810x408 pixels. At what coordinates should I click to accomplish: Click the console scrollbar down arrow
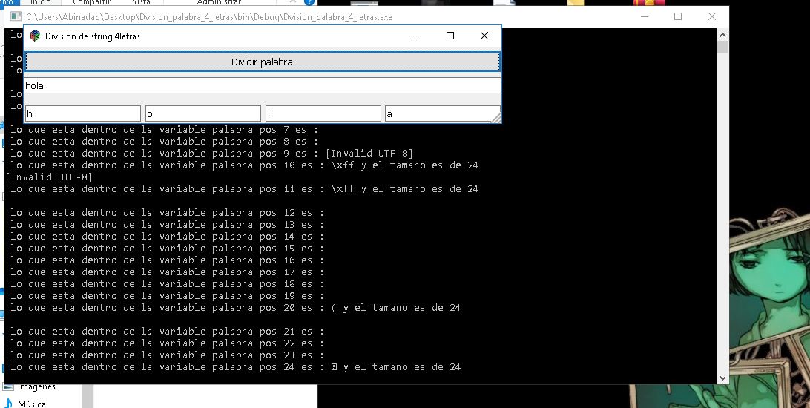722,378
